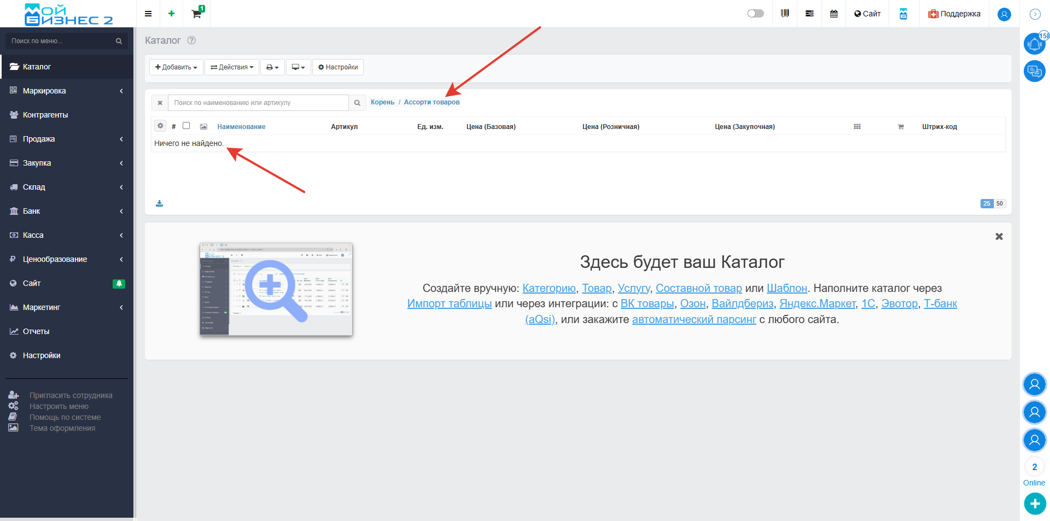1050x521 pixels.
Task: Toggle the switch in the top bar
Action: click(755, 14)
